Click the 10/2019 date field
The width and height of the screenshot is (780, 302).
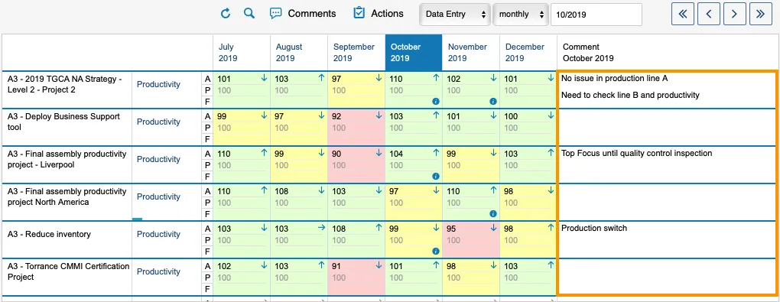[596, 15]
